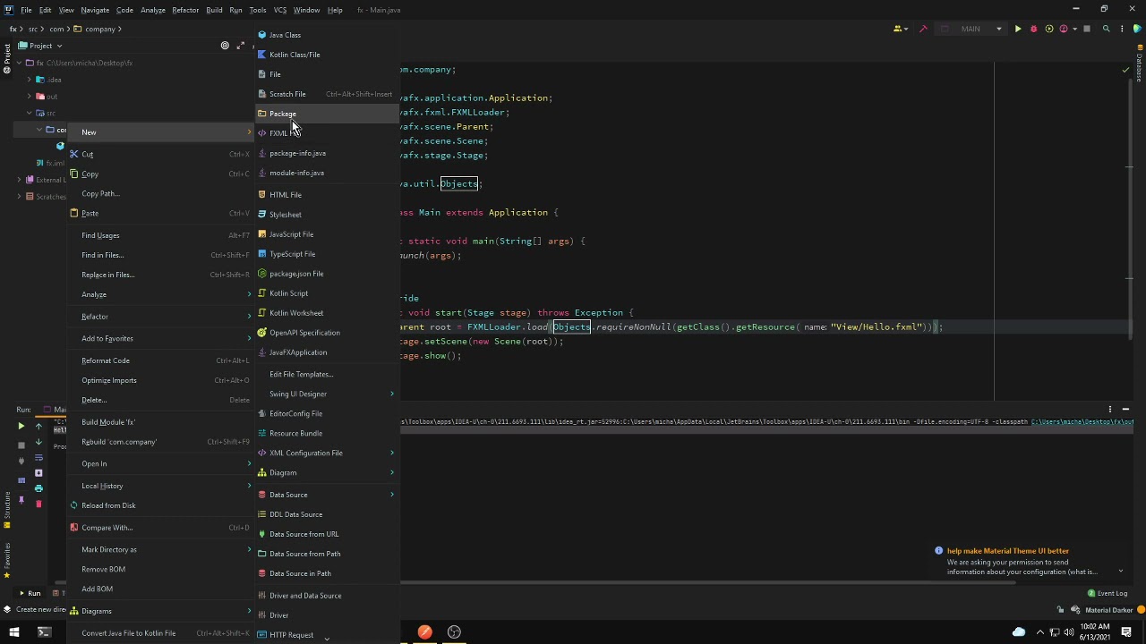
Task: Expand Scratches node in project tree
Action: pos(19,196)
